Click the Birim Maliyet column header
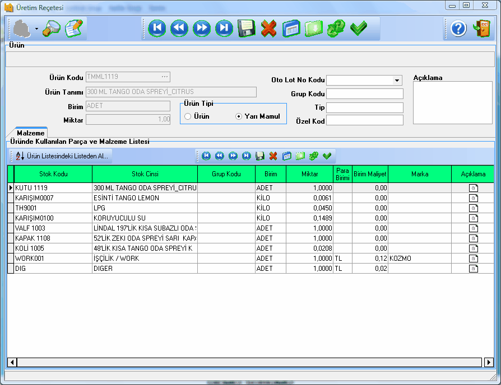The width and height of the screenshot is (501, 385). click(370, 174)
